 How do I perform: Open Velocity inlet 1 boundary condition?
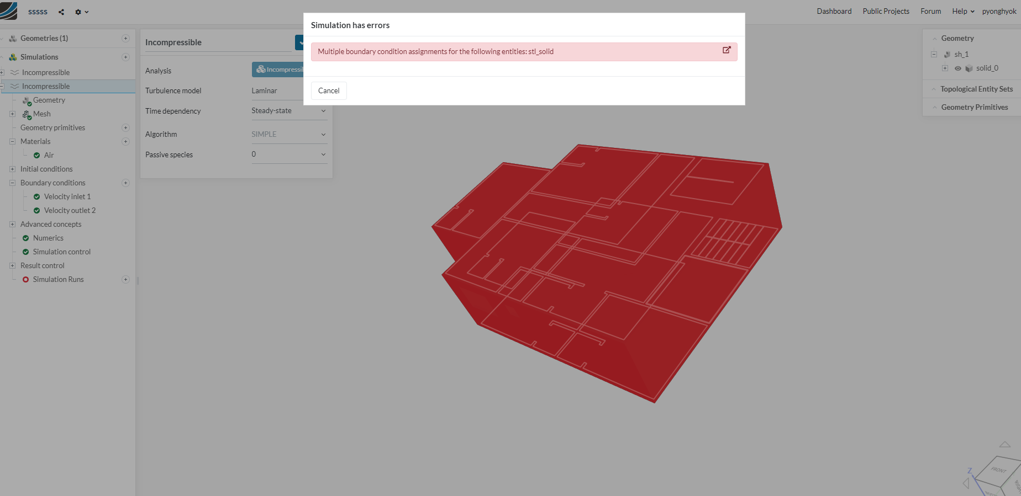click(67, 197)
